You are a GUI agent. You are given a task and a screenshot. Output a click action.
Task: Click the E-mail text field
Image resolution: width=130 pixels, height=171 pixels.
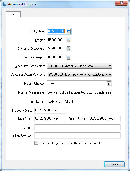77,127
